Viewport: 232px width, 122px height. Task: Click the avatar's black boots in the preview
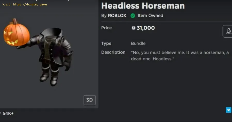(50, 77)
